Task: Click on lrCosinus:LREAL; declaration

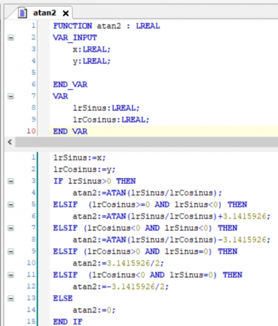Action: (111, 120)
